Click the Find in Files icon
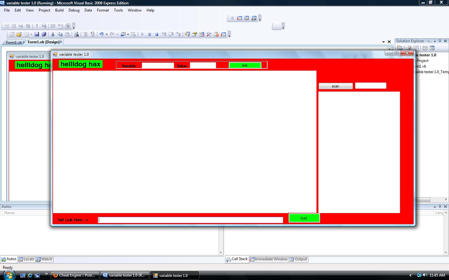The height and width of the screenshot is (280, 449). [x=76, y=34]
